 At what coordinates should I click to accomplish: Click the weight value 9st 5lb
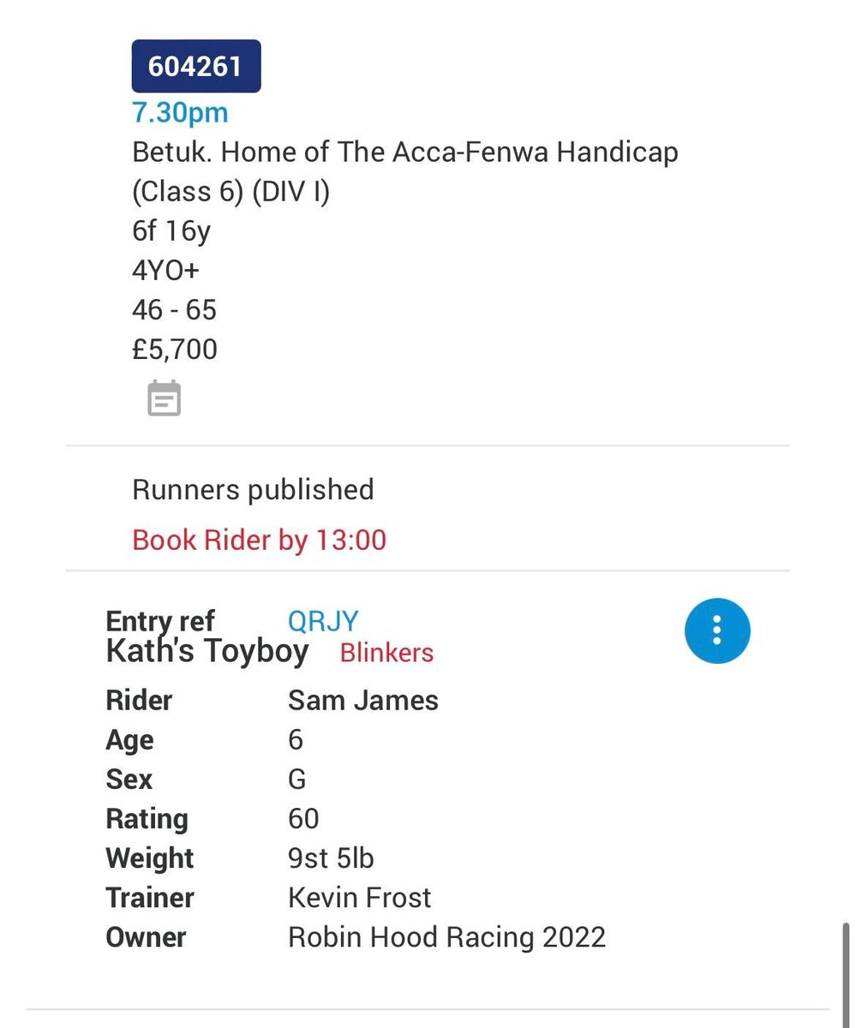pyautogui.click(x=331, y=858)
